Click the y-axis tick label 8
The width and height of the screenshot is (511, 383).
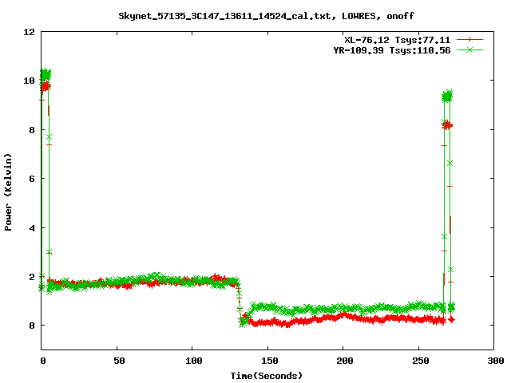[32, 130]
